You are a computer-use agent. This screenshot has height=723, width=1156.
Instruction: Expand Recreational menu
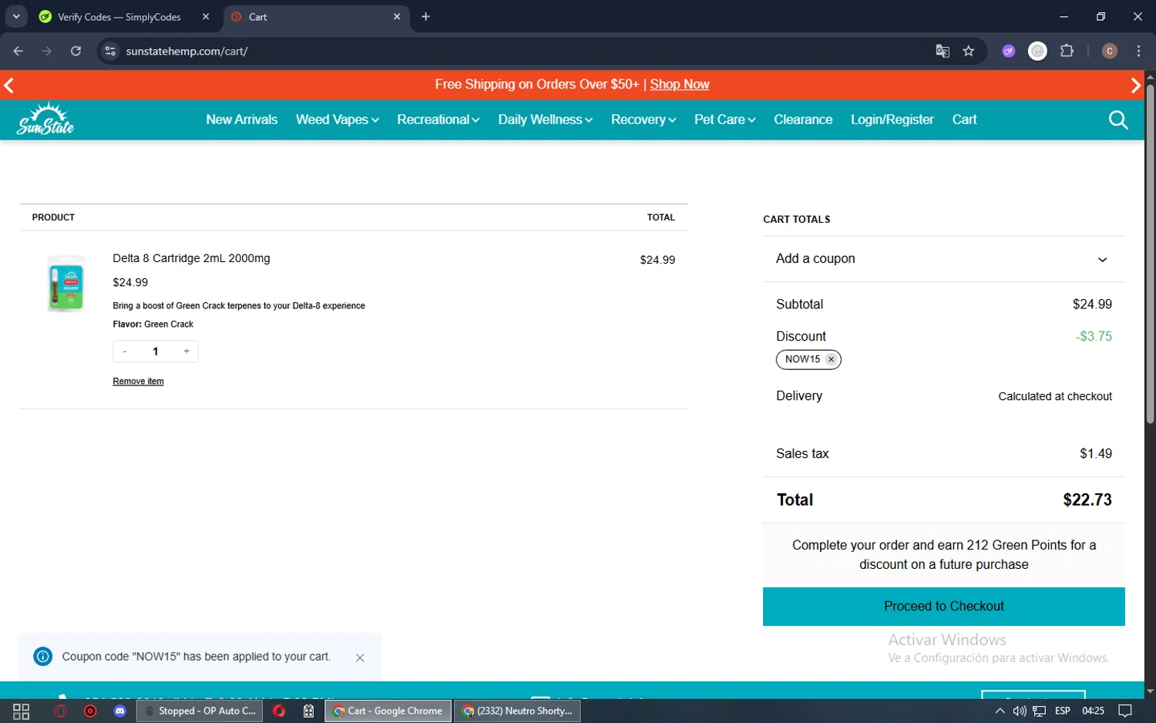[438, 119]
